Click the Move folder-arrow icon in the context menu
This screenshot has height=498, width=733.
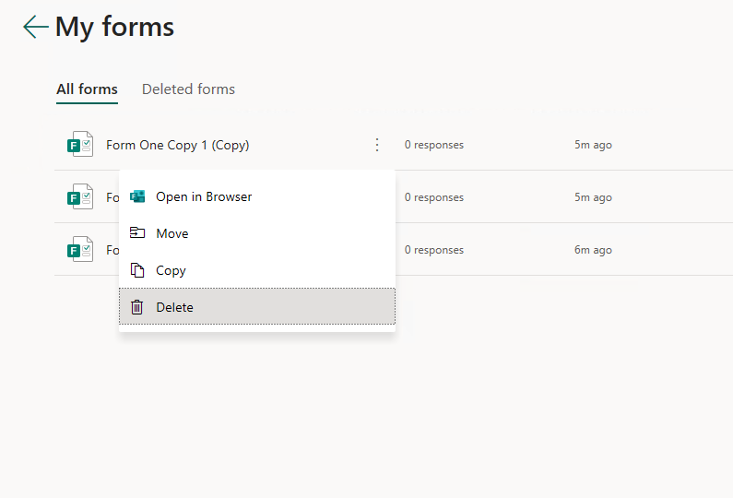click(137, 233)
